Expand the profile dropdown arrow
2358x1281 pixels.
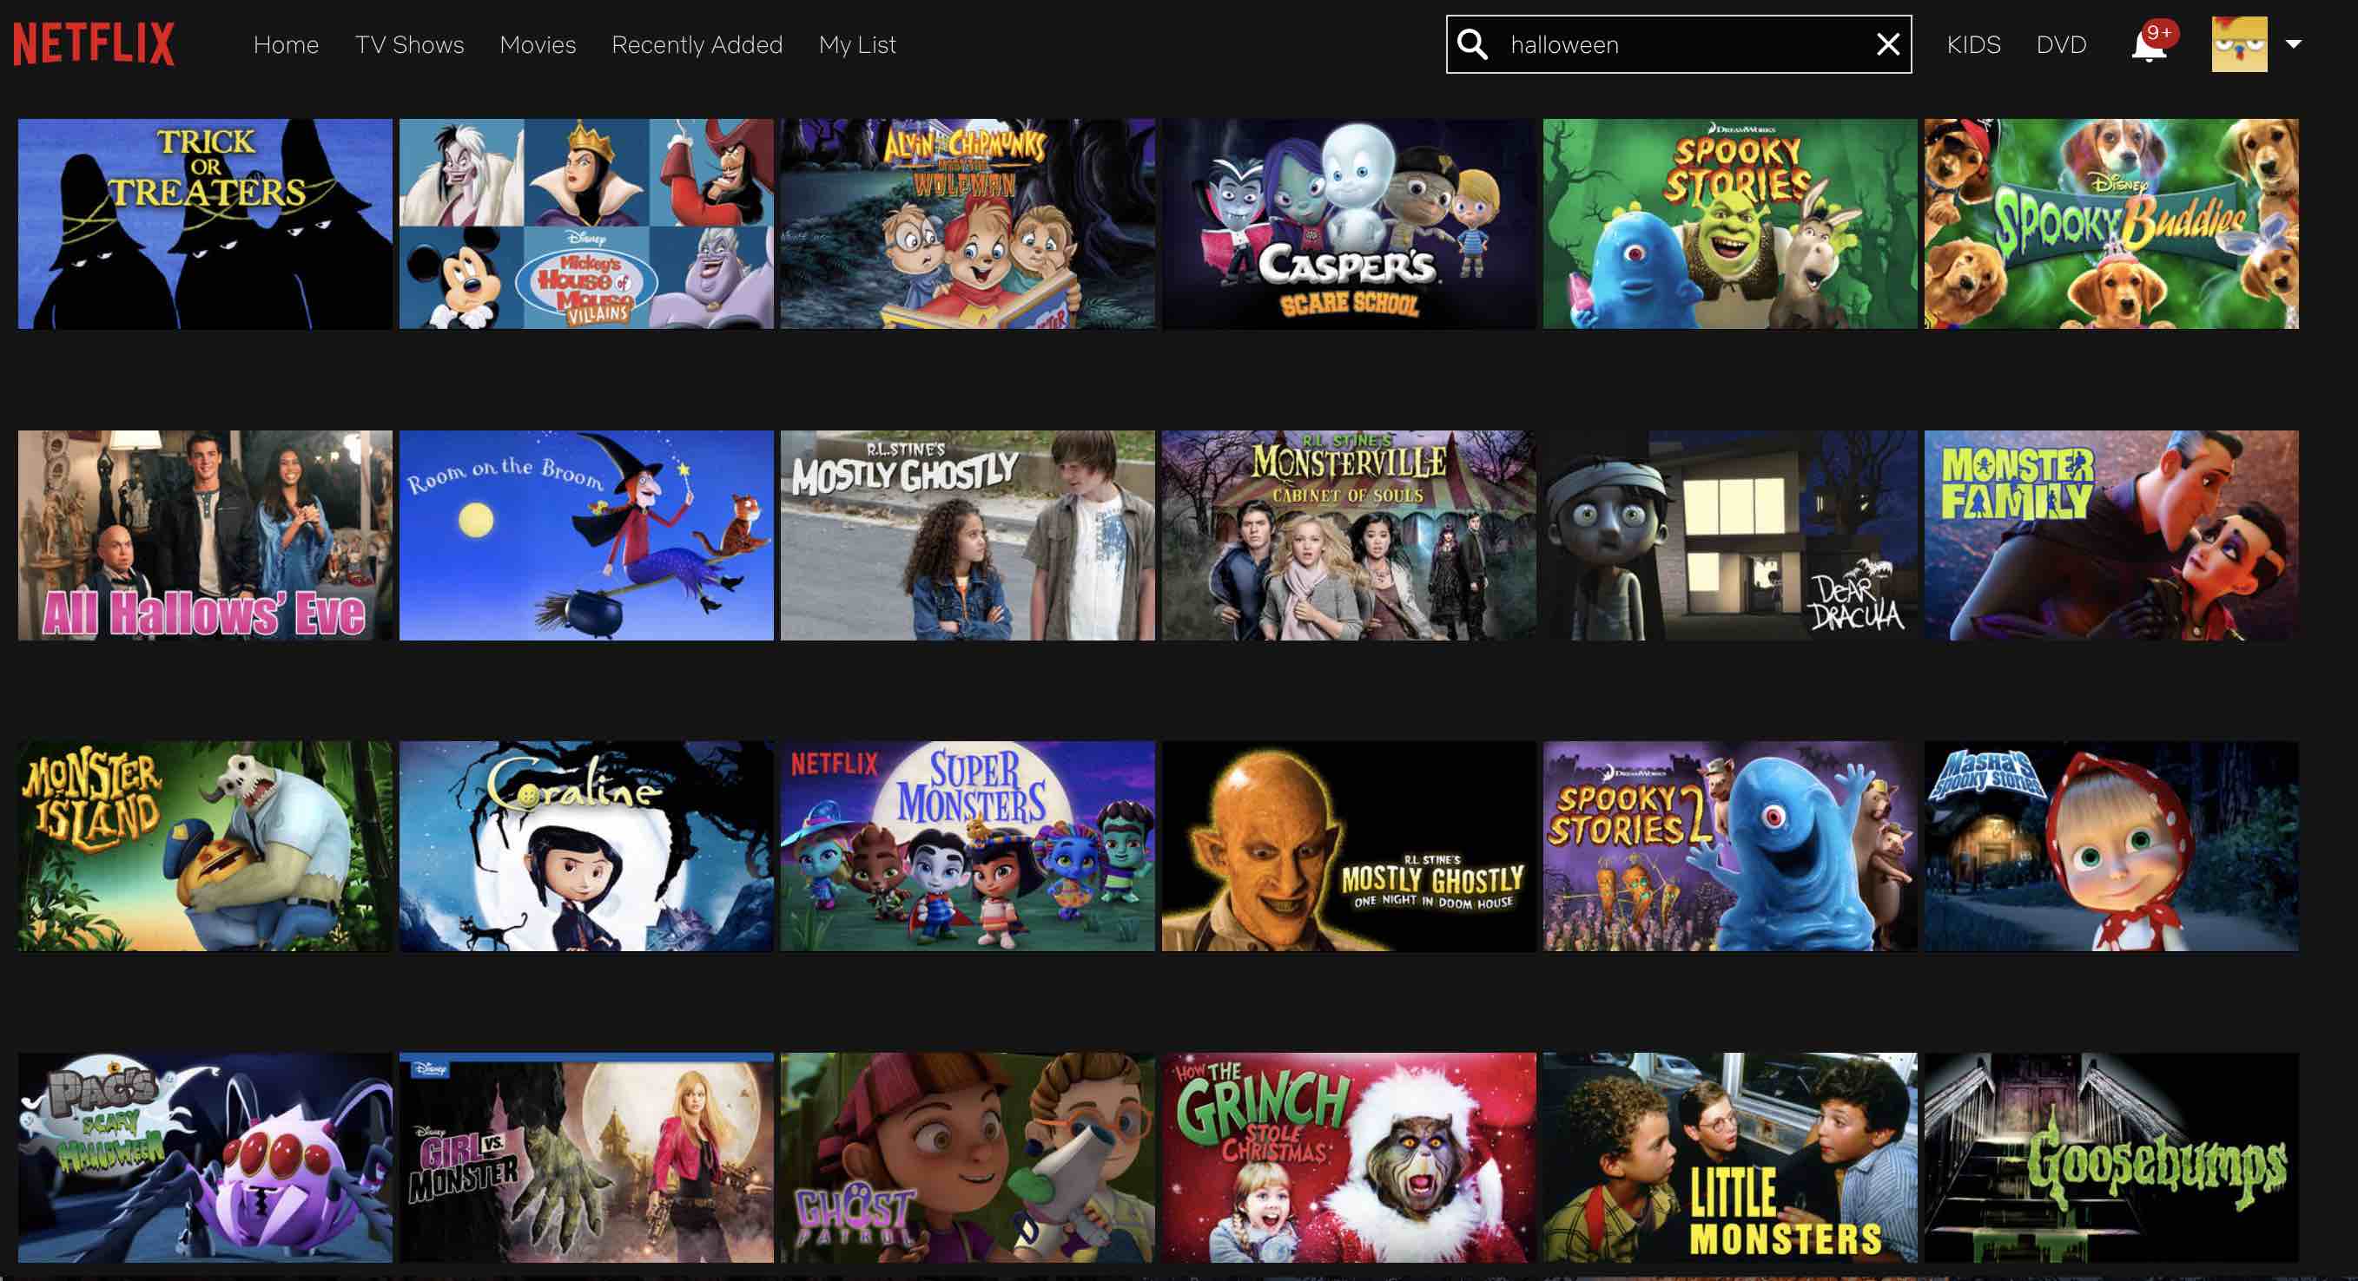pyautogui.click(x=2293, y=44)
